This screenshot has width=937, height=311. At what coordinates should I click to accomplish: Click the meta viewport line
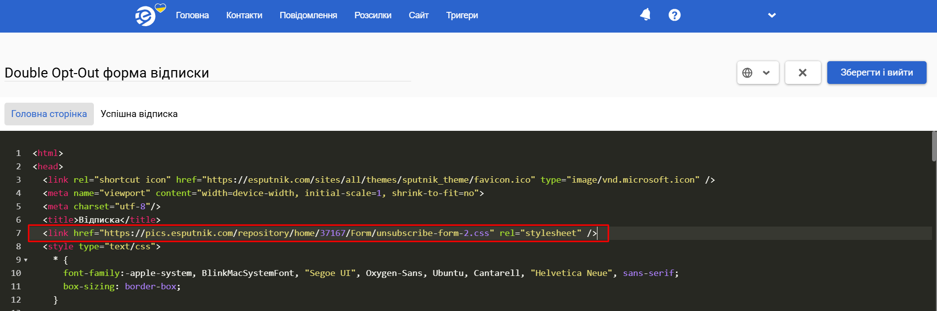(263, 193)
